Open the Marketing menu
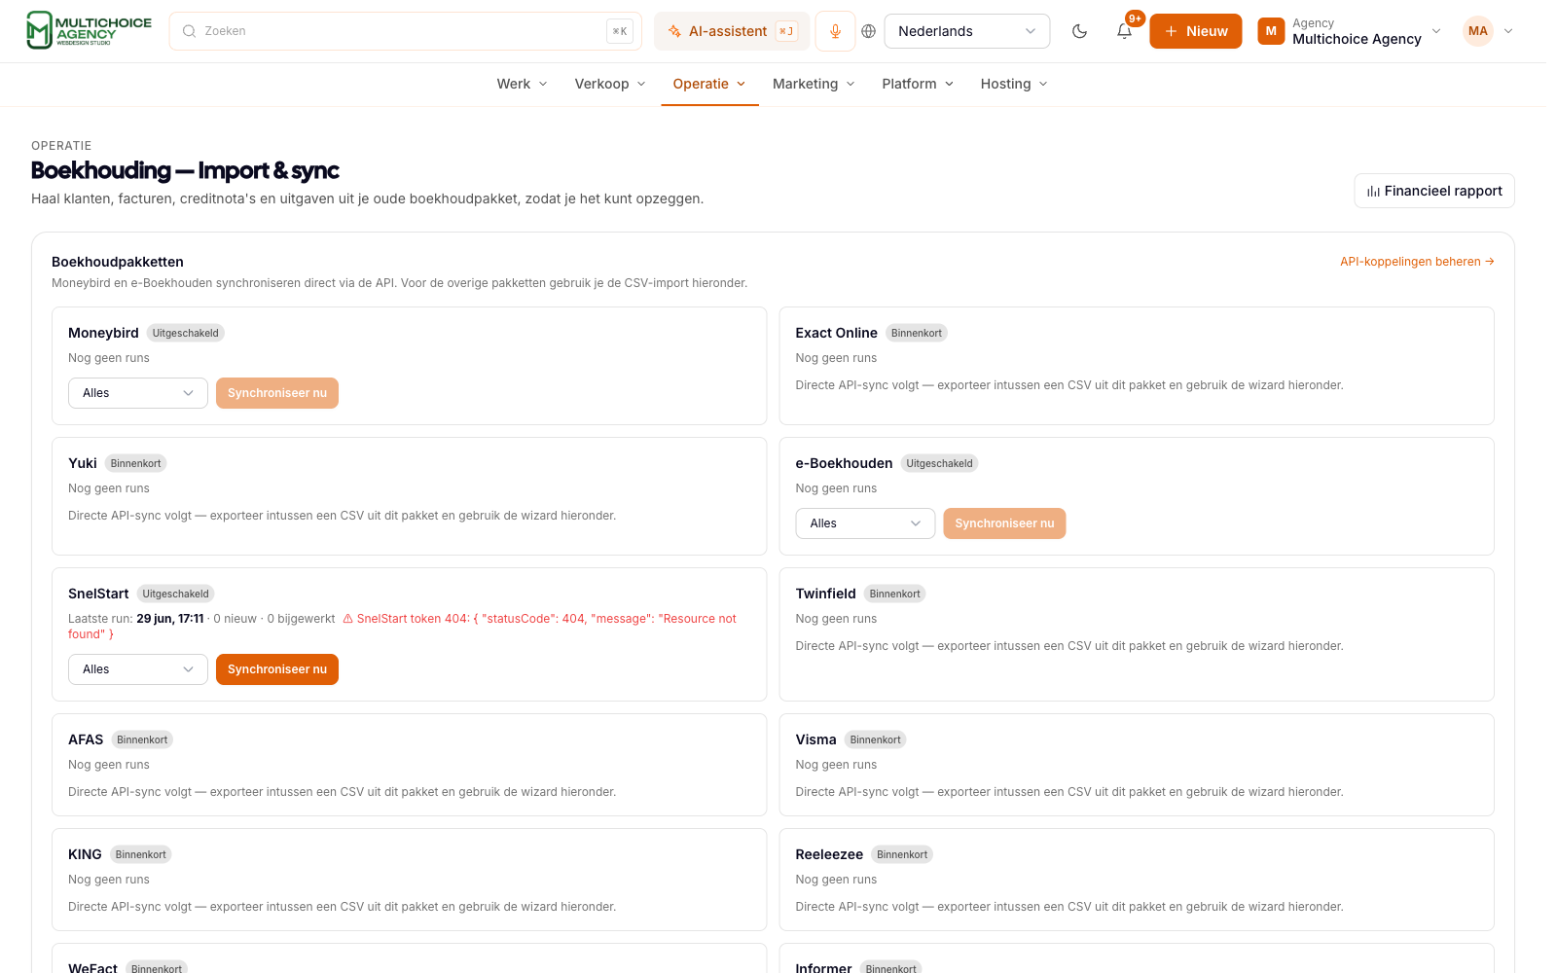The width and height of the screenshot is (1557, 973). pyautogui.click(x=815, y=84)
